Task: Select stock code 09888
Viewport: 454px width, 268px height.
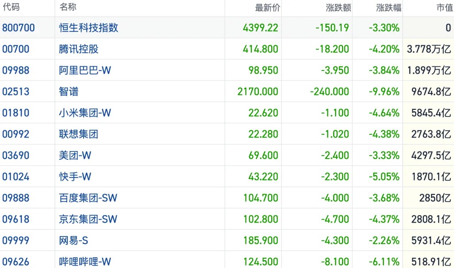Action: (15, 198)
